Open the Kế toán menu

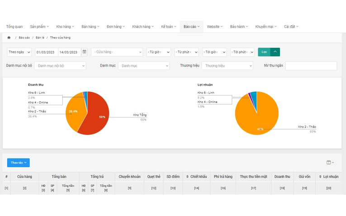coord(169,27)
